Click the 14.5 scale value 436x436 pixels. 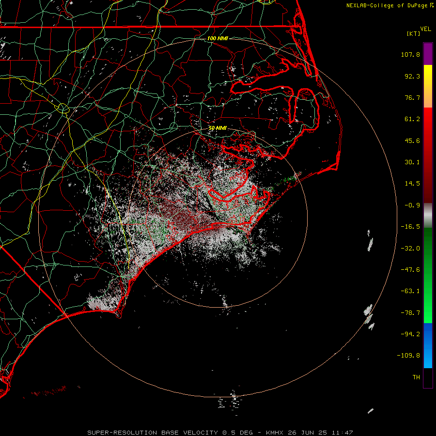[x=412, y=184]
